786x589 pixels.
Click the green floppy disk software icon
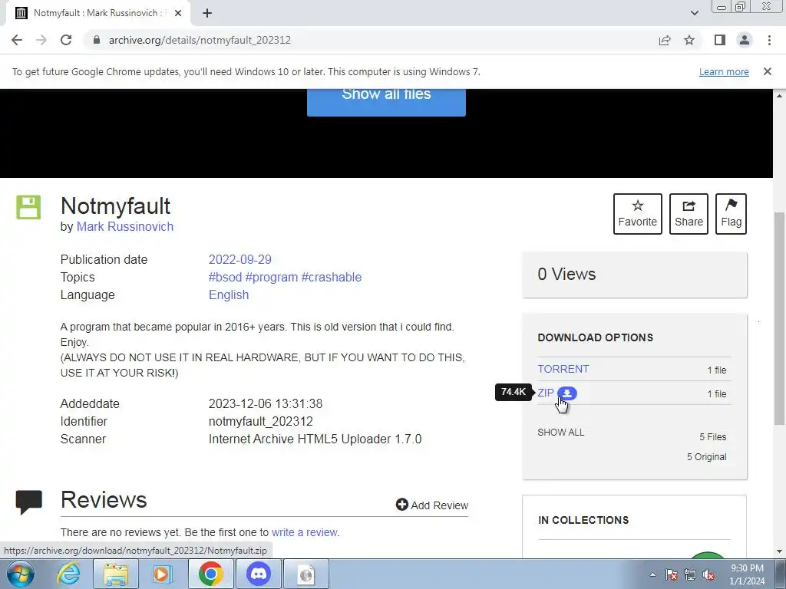click(28, 207)
